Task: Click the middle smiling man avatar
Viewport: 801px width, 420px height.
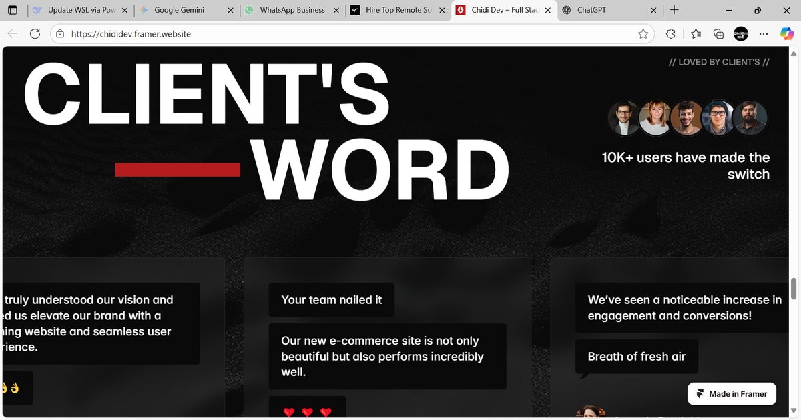Action: point(686,118)
